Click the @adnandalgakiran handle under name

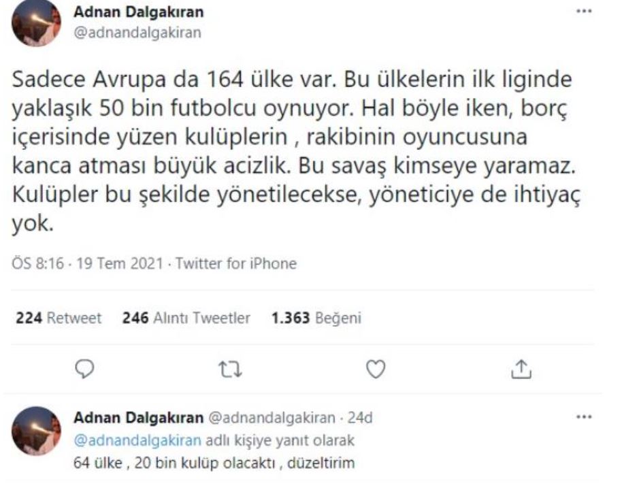[x=137, y=32]
